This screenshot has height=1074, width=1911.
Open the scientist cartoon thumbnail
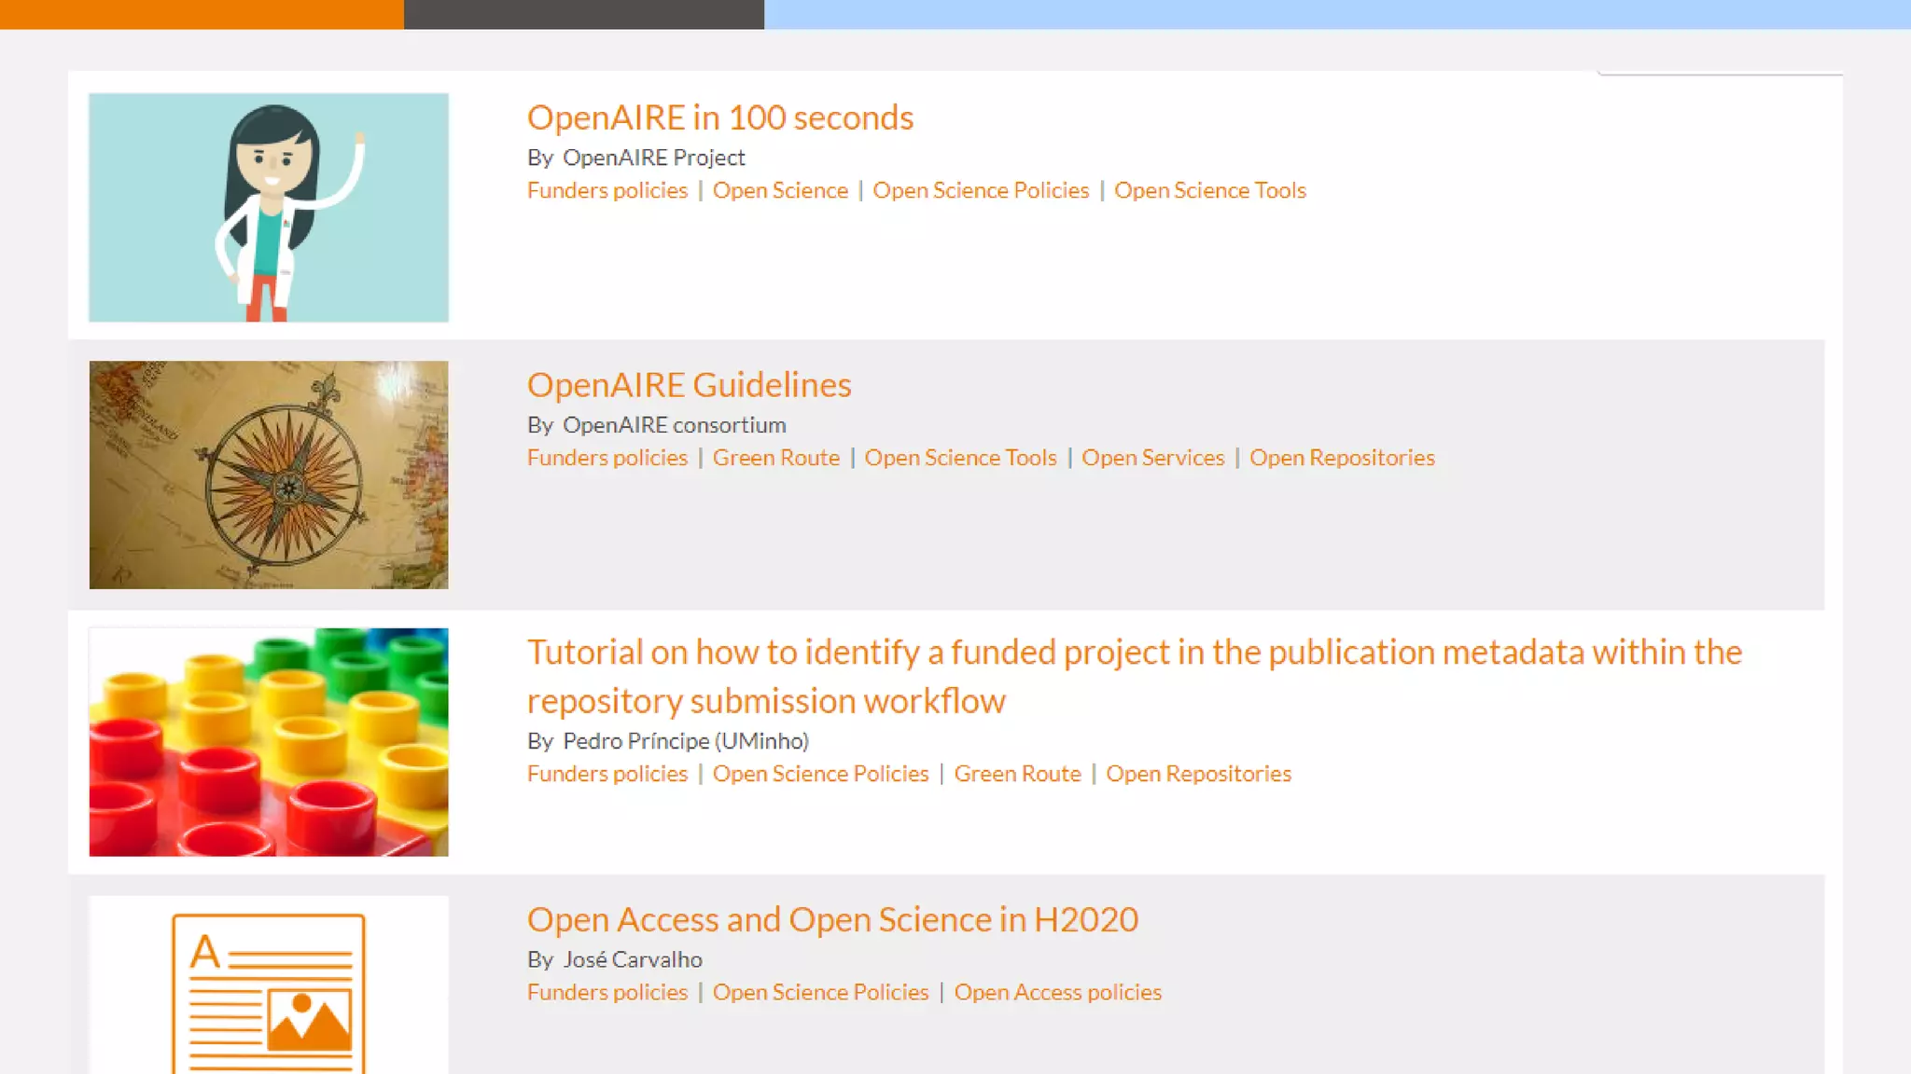click(269, 207)
